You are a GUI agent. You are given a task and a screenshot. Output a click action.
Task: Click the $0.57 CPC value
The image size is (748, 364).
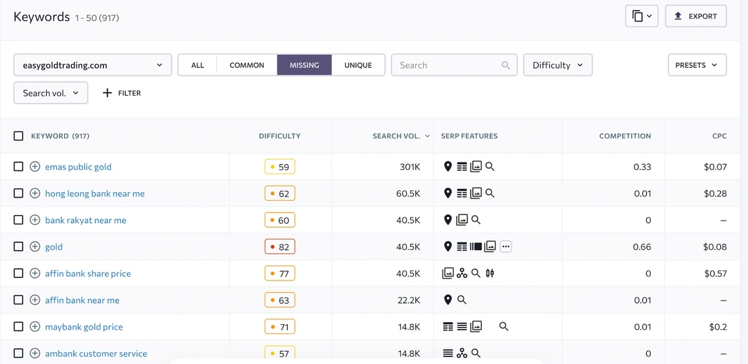(715, 273)
